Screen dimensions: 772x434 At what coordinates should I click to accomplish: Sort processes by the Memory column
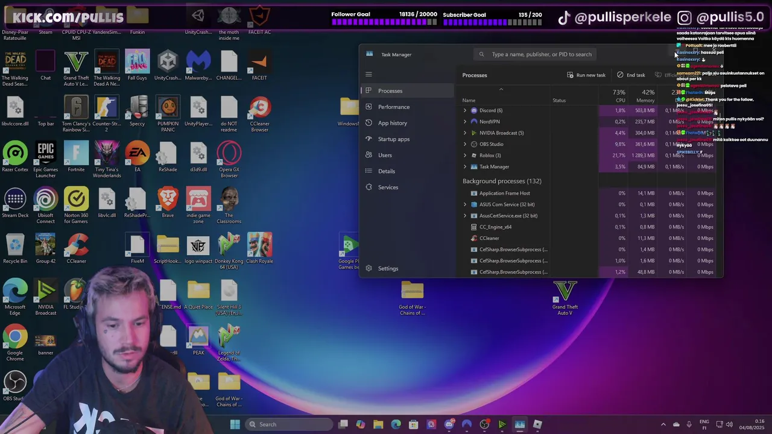(642, 96)
